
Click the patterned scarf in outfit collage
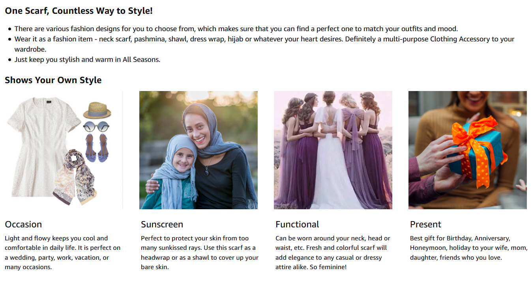77,177
